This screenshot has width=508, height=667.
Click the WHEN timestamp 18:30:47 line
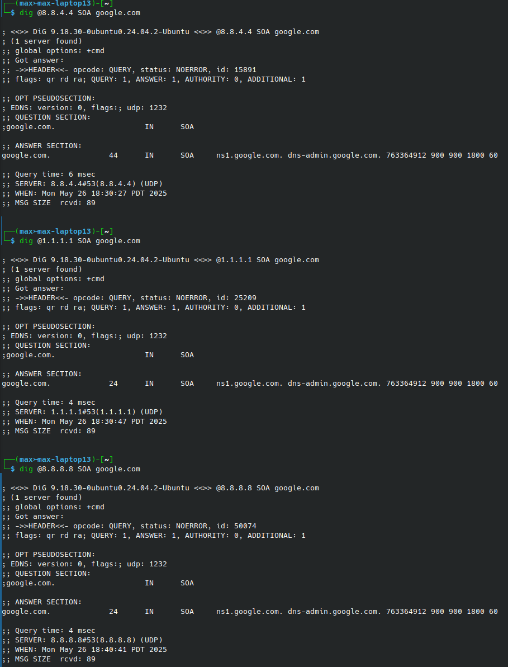[84, 422]
